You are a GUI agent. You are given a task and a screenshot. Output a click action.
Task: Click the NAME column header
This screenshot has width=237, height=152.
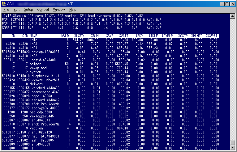click(33, 36)
